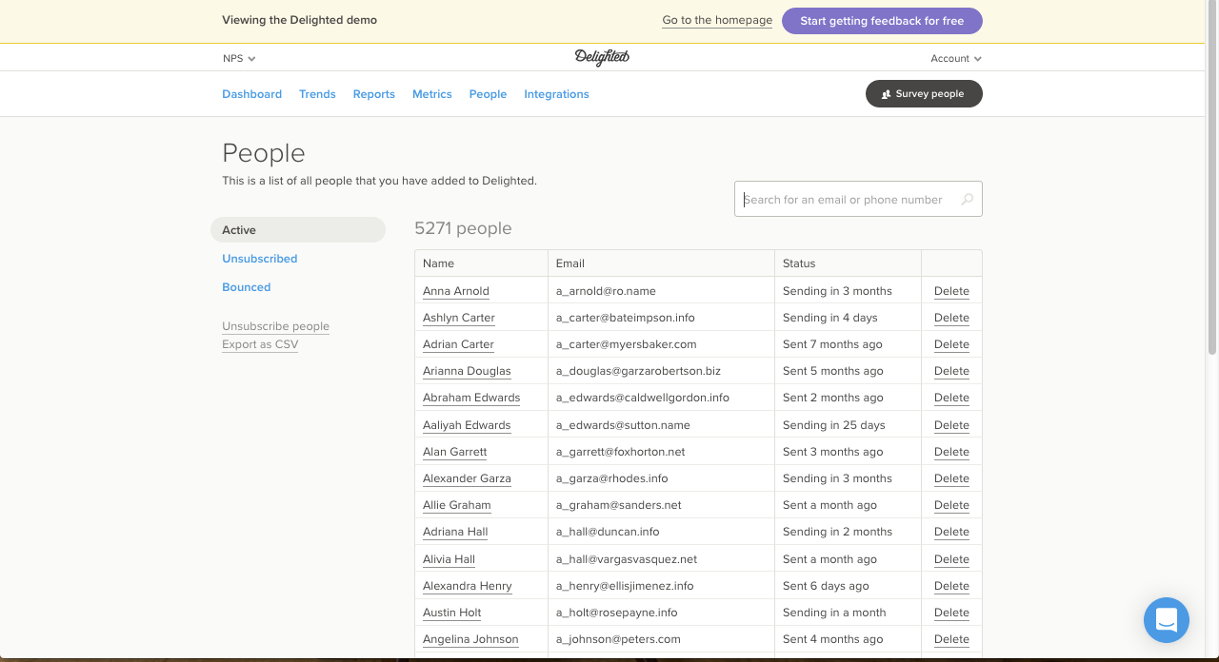Delete Alexandra Henry's row

pyautogui.click(x=951, y=586)
